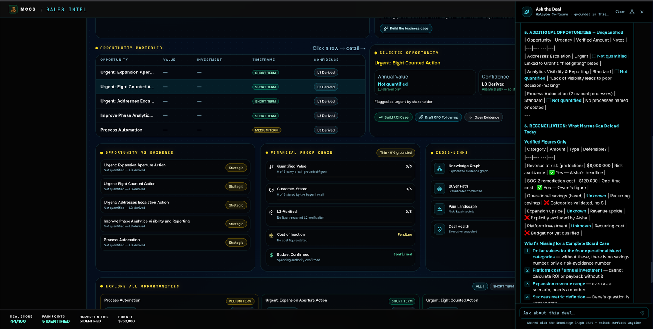Click the send message arrow icon
This screenshot has width=653, height=329.
coord(642,313)
